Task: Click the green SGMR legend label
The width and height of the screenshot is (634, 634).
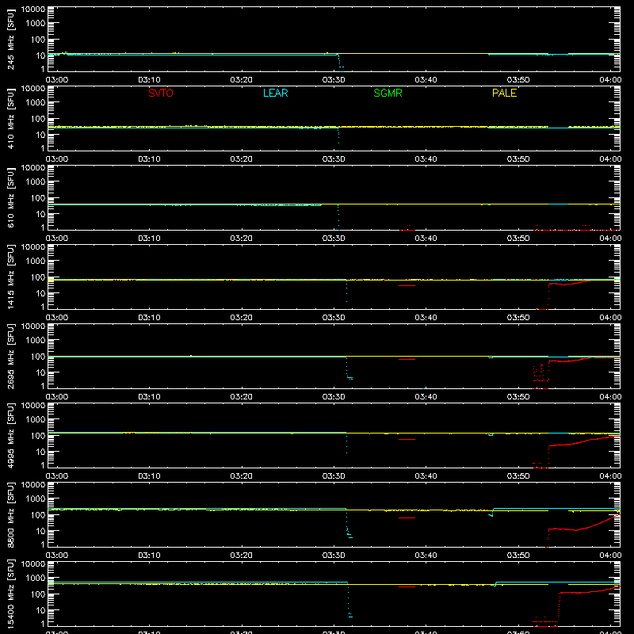Action: (x=388, y=93)
